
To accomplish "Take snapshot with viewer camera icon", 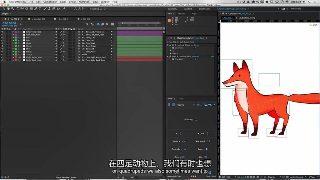I will click(258, 177).
